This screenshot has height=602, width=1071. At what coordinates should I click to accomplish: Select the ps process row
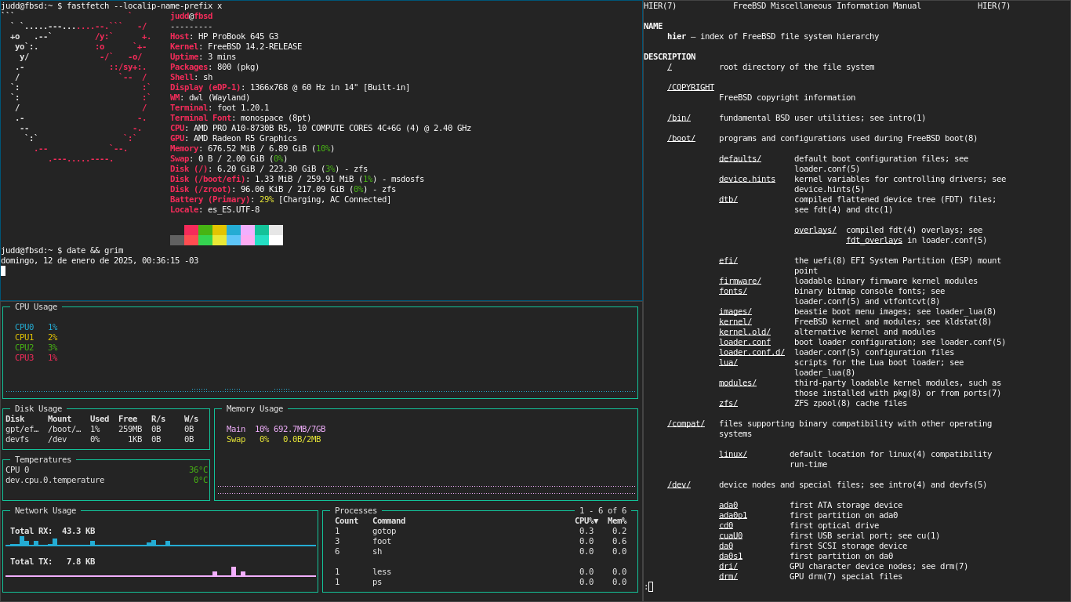[481, 582]
